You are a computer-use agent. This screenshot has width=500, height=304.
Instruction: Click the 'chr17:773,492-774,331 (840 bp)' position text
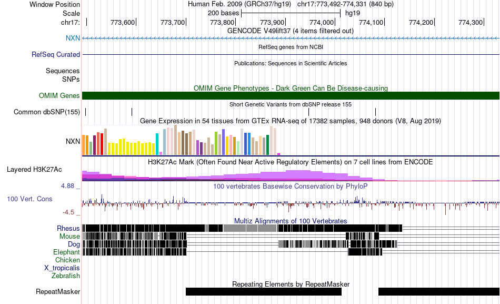345,4
